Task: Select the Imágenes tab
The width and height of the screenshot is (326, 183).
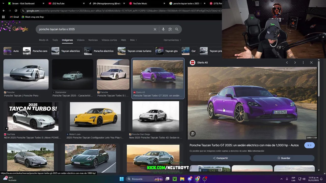Action: point(67,40)
